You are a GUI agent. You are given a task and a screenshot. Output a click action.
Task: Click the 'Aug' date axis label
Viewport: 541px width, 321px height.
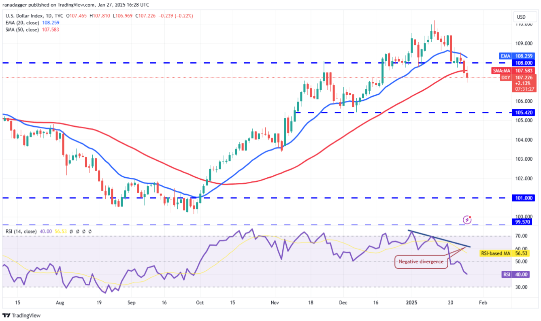pyautogui.click(x=60, y=302)
